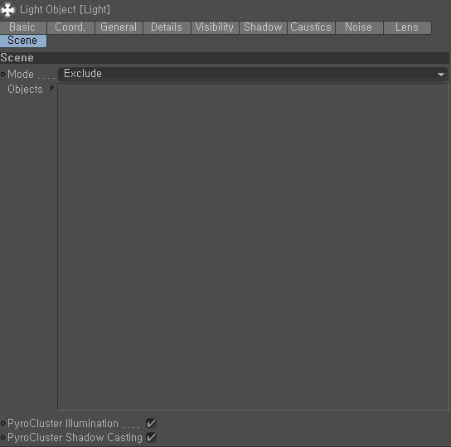
Task: Switch to the Basic tab
Action: pos(23,27)
